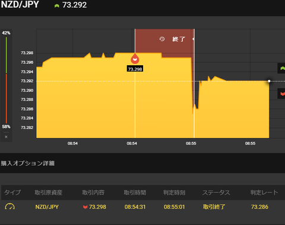
Task: Click the red entry marker on chart
Action: click(x=135, y=59)
